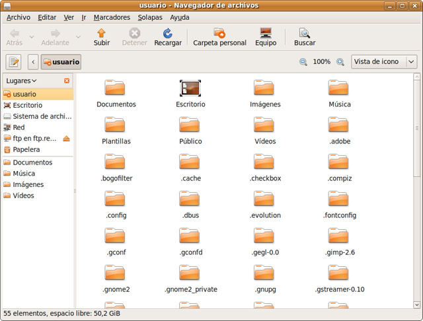Click the Recargar reload icon
This screenshot has width=423, height=321.
167,33
